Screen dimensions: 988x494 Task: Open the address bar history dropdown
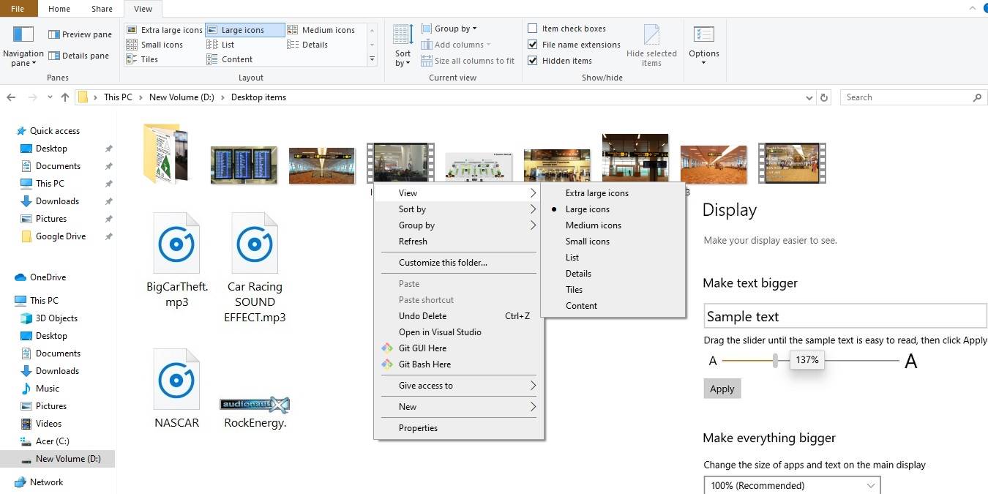[x=809, y=97]
